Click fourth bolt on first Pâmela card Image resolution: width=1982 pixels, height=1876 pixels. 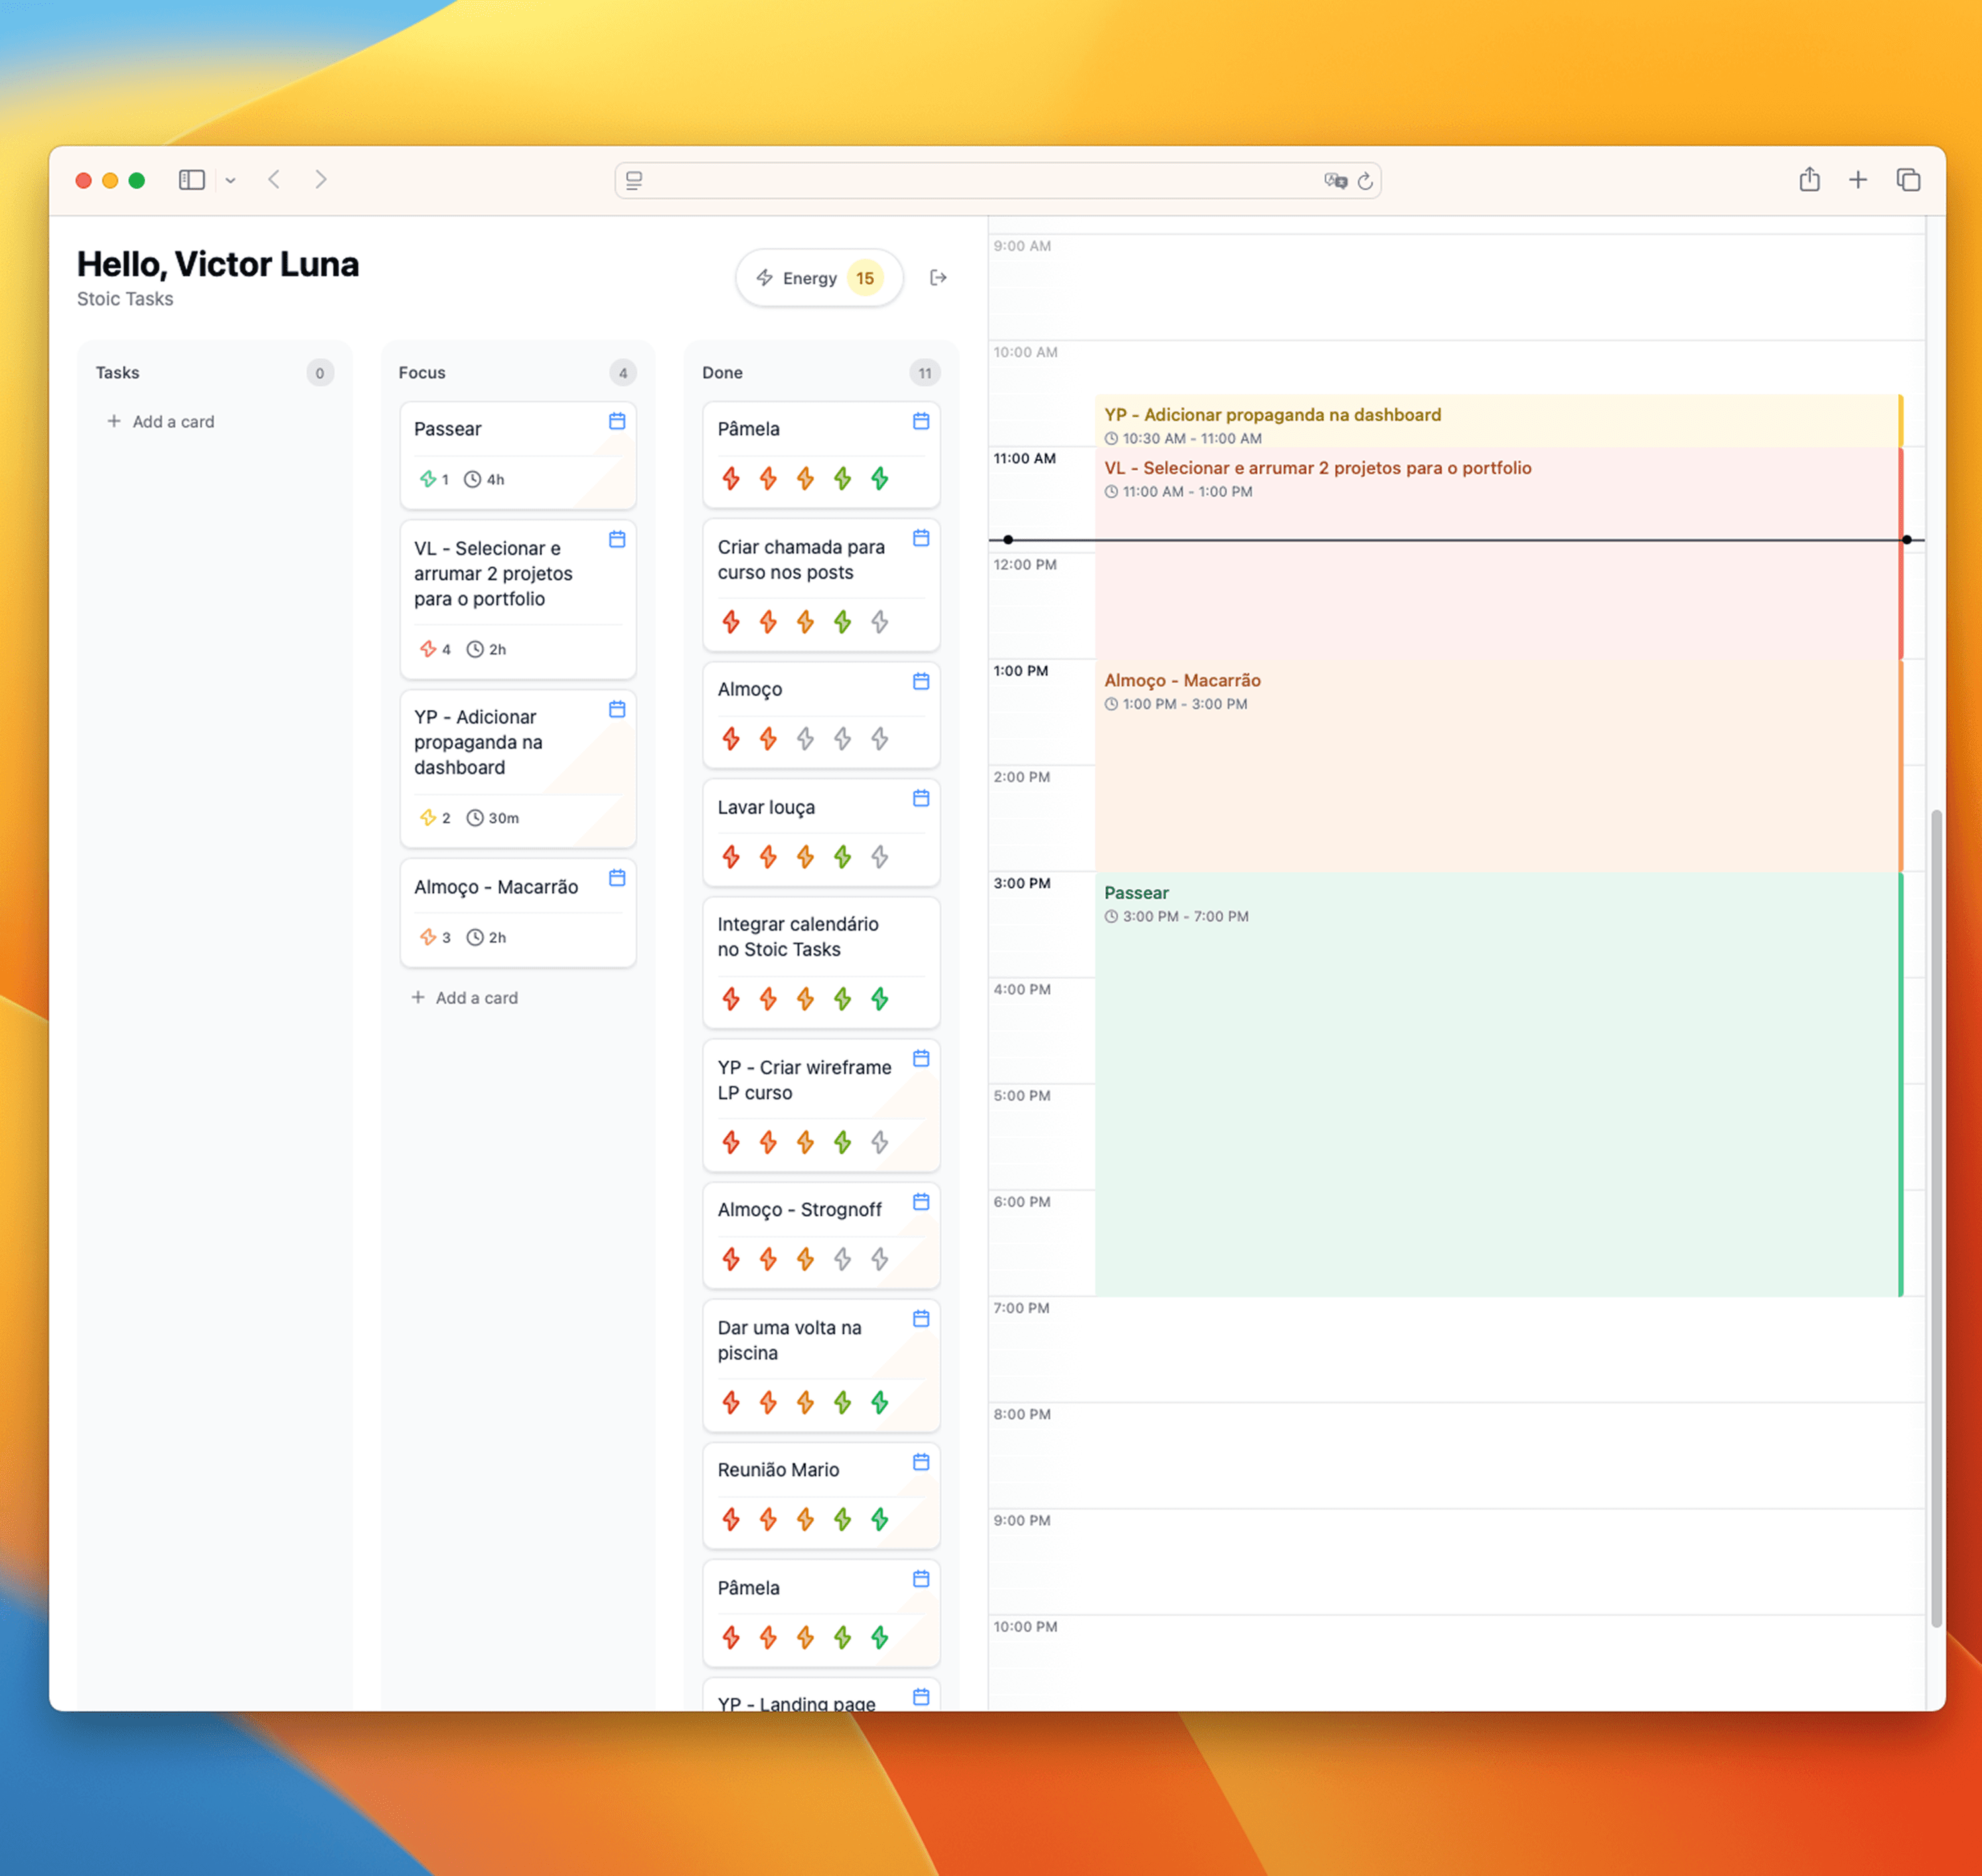point(842,479)
